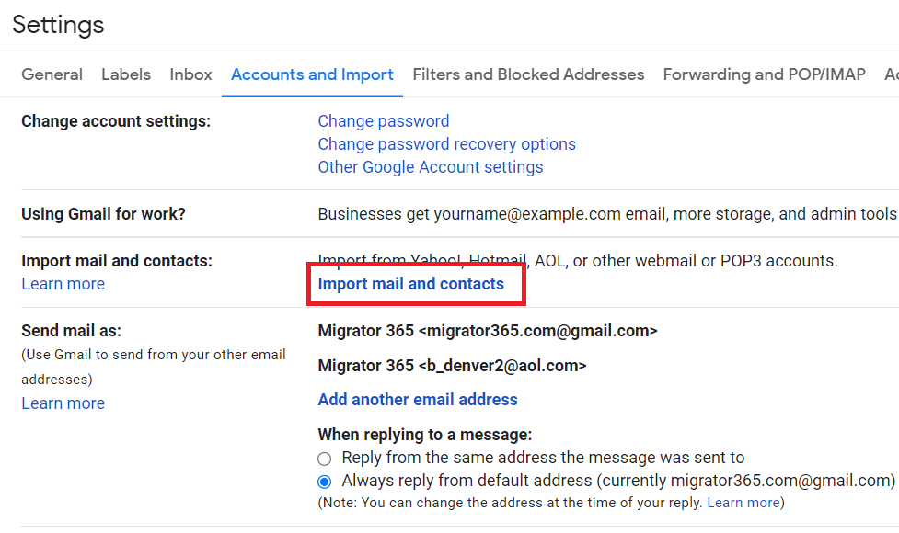Open the General settings tab
This screenshot has height=533, width=899.
[x=52, y=74]
